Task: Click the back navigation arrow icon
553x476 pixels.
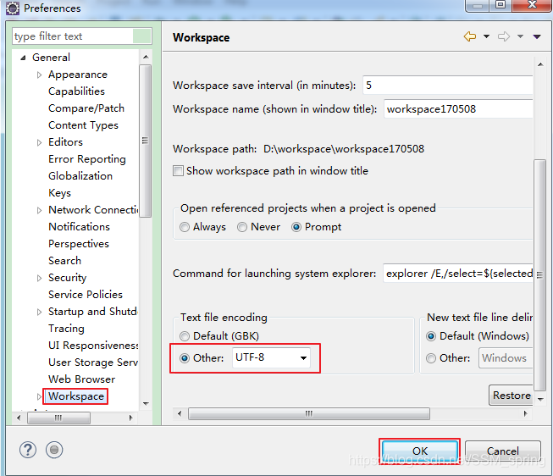Action: point(470,36)
